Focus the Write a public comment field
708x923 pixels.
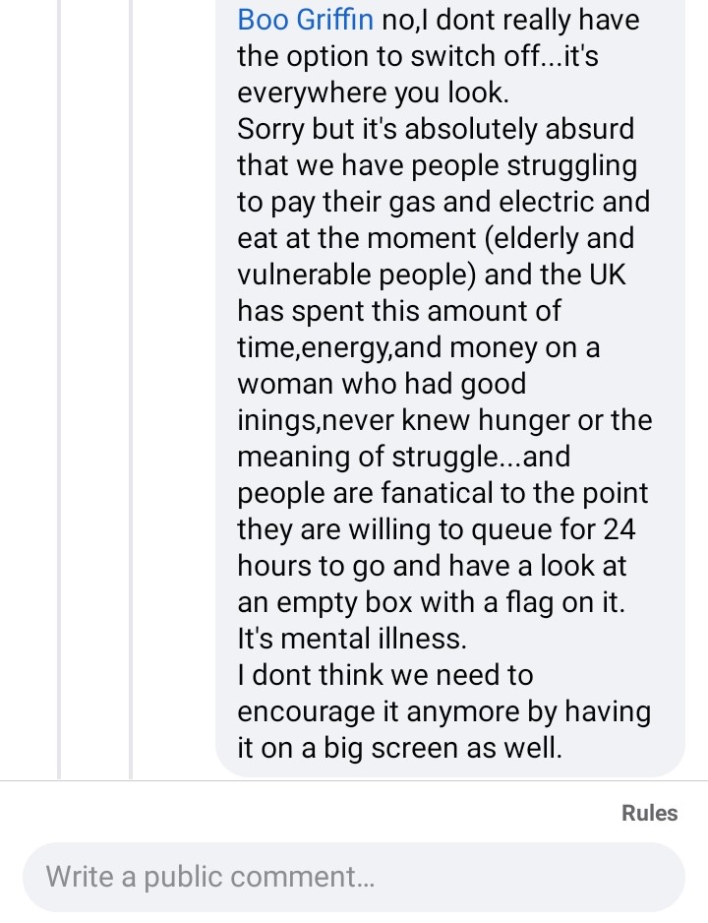353,877
